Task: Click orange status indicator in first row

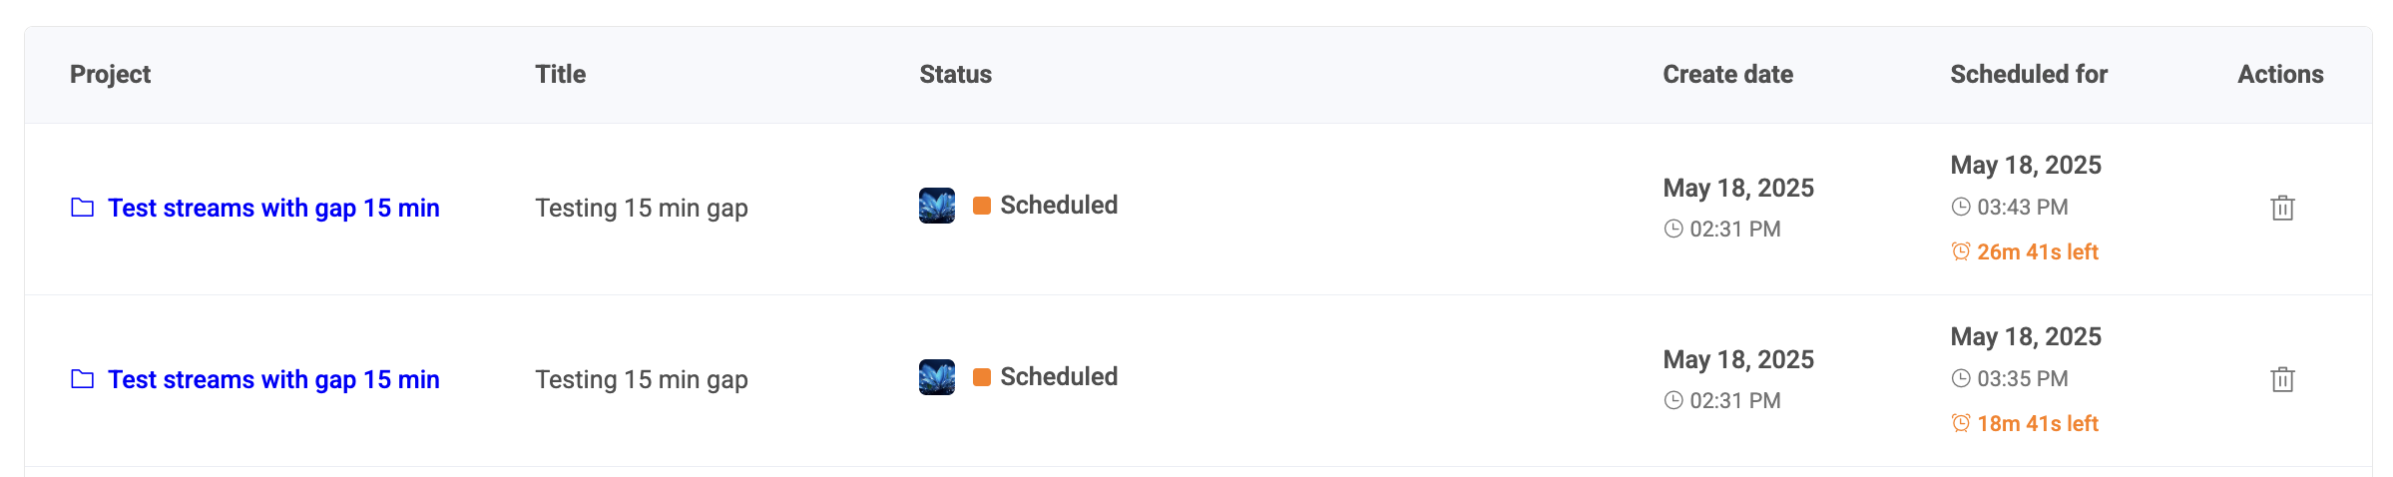Action: [x=982, y=206]
